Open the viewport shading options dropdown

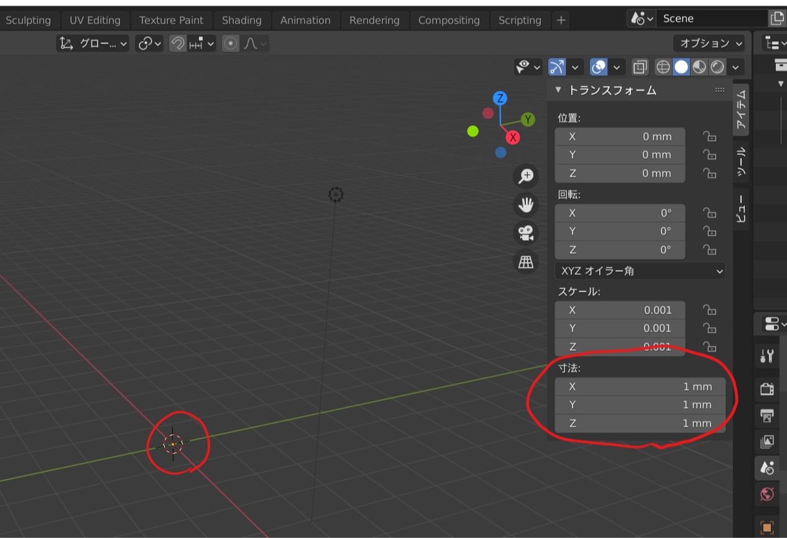pos(736,67)
